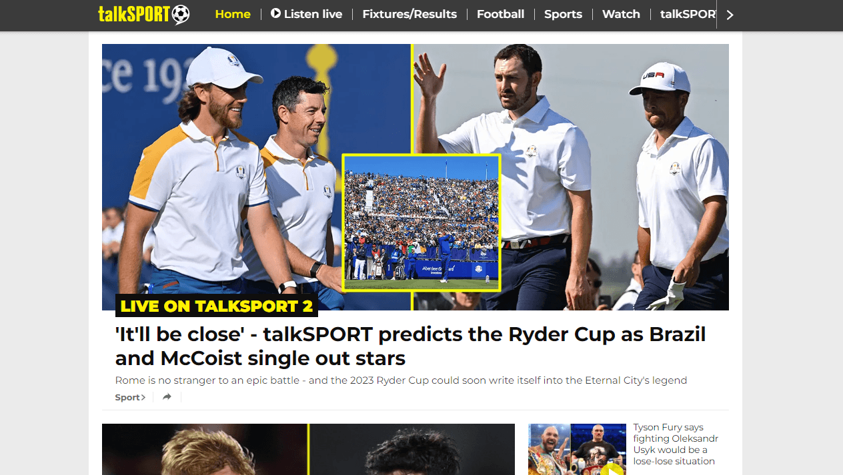Open the Sport category link under the headline
843x475 pixels.
pyautogui.click(x=130, y=397)
